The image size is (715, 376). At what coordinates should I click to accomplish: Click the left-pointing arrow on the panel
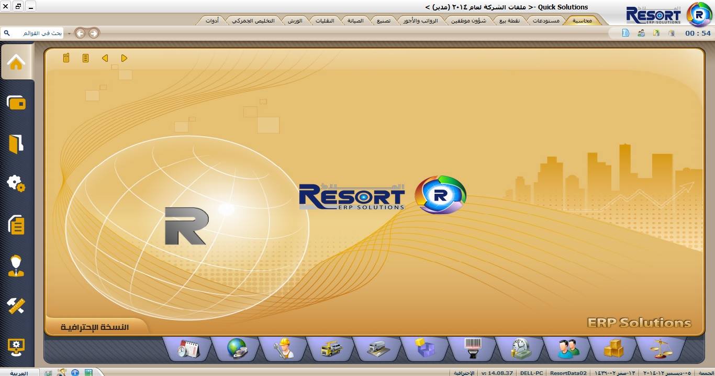pos(105,58)
